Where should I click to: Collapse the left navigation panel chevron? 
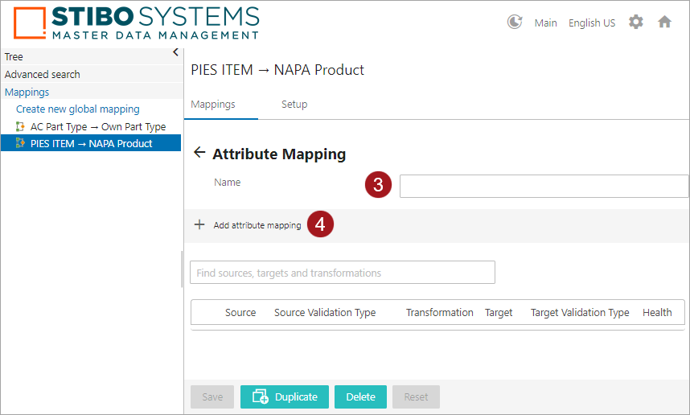(175, 52)
